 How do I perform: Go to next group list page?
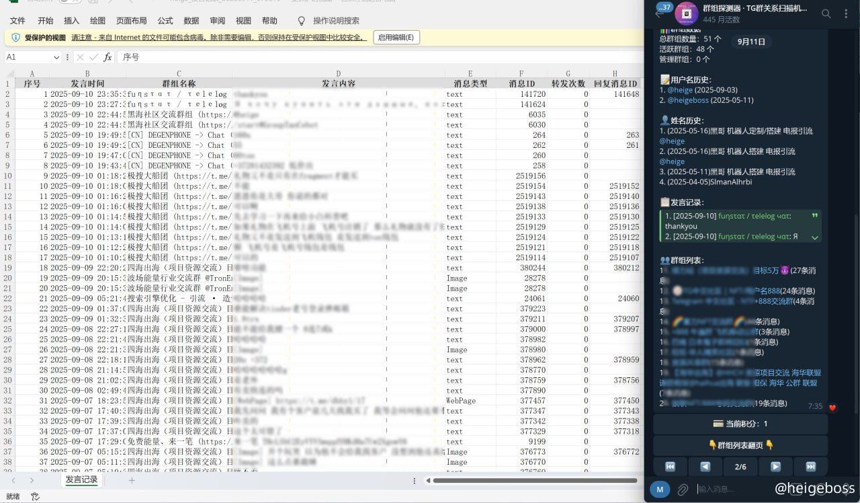tap(775, 467)
